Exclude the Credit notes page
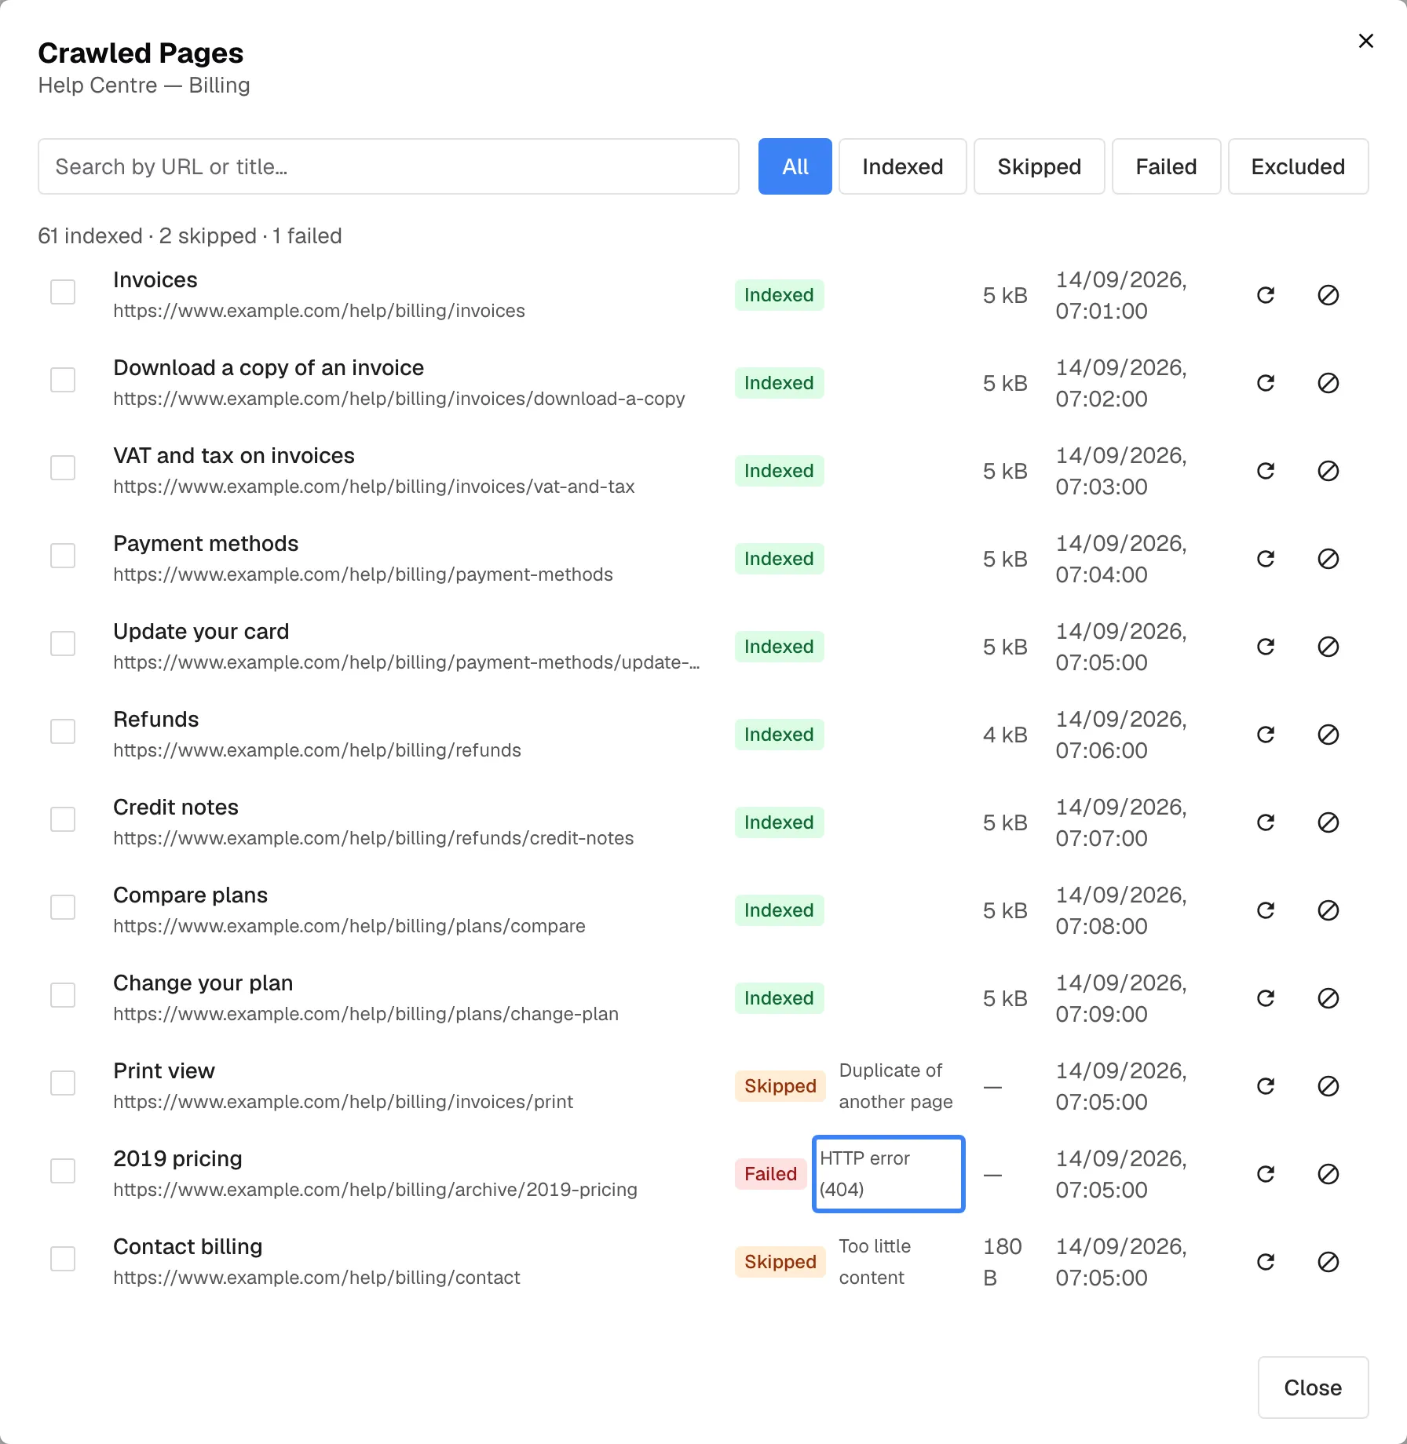The height and width of the screenshot is (1444, 1407). (x=1328, y=822)
